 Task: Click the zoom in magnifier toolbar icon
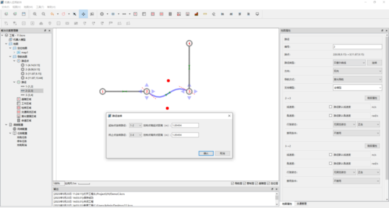tap(35, 14)
